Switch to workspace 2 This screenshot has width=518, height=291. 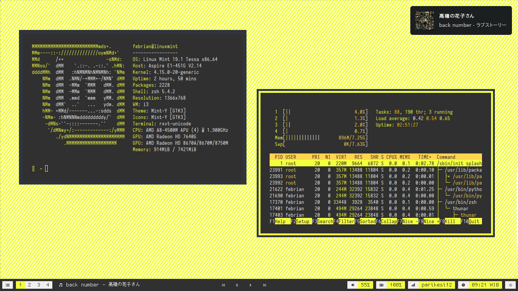tap(29, 285)
